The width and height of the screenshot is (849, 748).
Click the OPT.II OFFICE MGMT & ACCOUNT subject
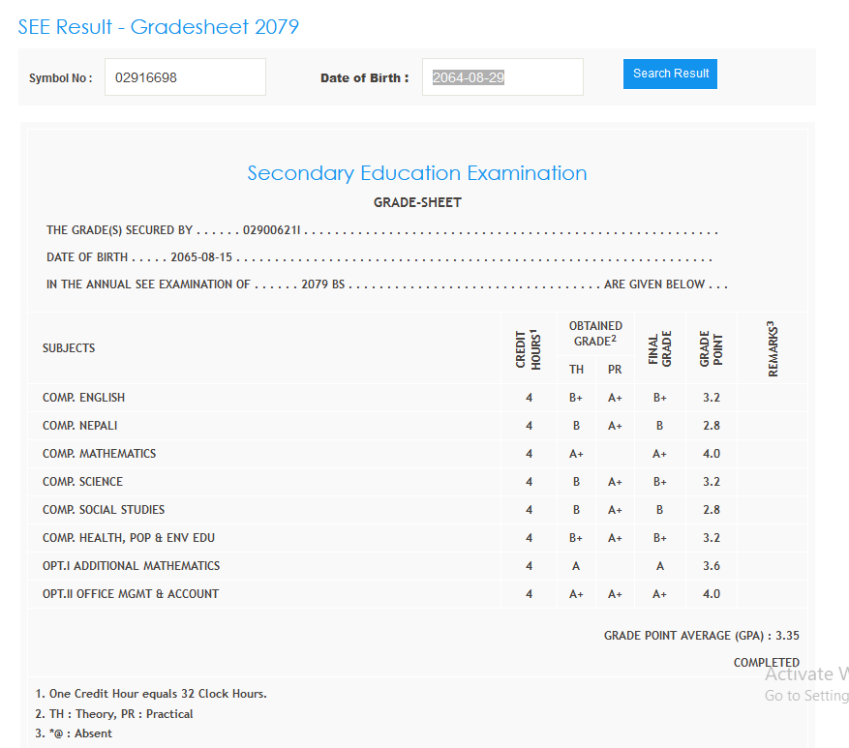coord(131,594)
